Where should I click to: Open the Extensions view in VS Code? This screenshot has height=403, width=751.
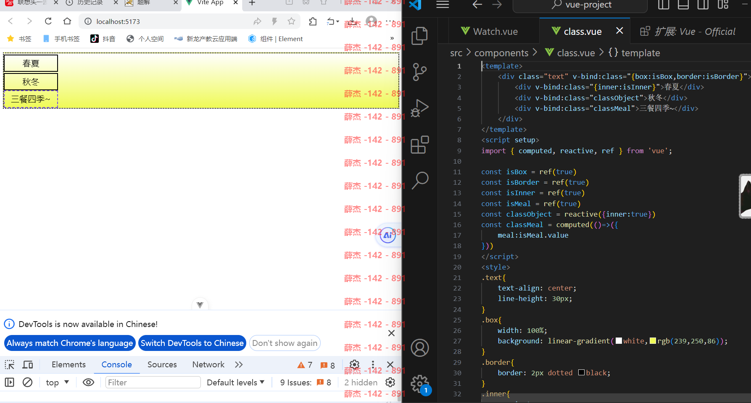(x=419, y=144)
